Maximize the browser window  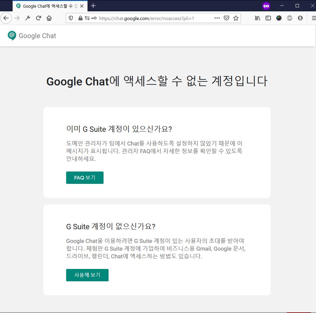tap(297, 6)
